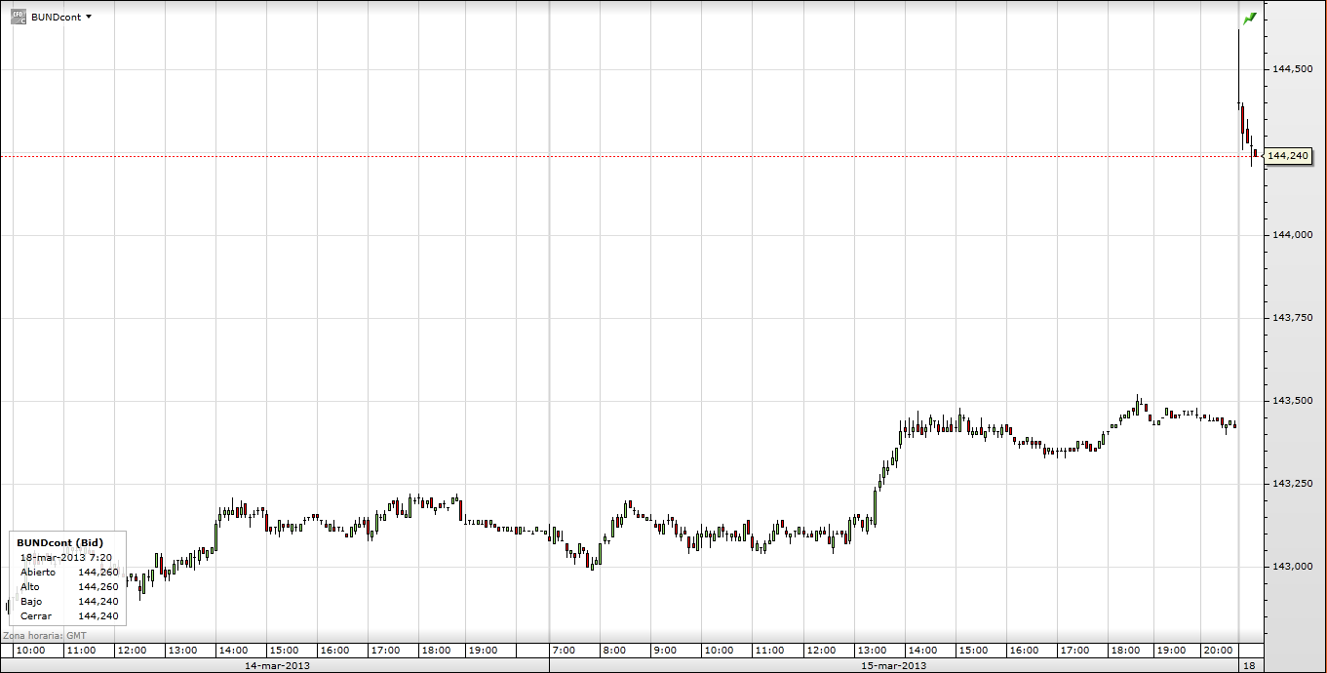Click the BUNDcont (Bid) info box title
Image resolution: width=1327 pixels, height=673 pixels.
coord(59,542)
